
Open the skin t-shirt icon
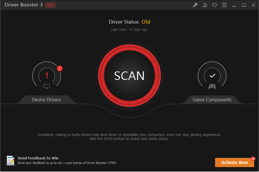point(214,5)
